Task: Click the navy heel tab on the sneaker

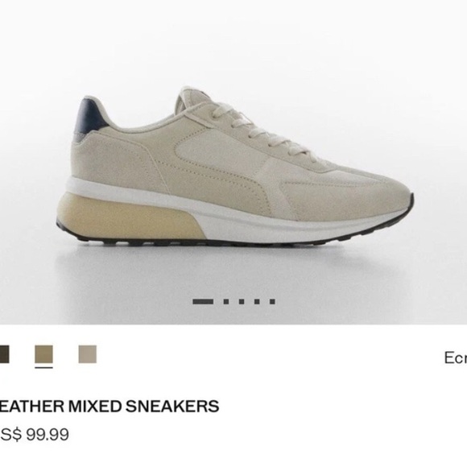Action: (x=89, y=117)
